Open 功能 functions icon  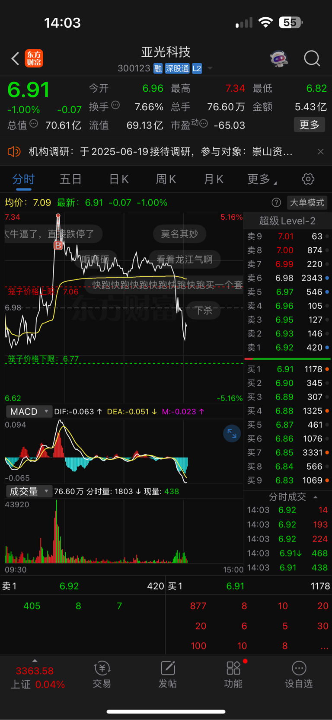point(233,675)
